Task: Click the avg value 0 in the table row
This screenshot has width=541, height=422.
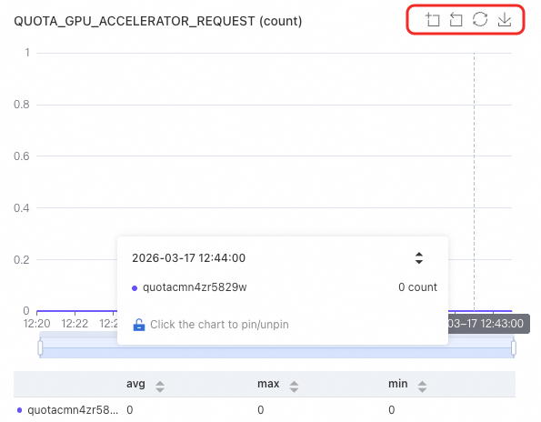Action: (x=130, y=410)
